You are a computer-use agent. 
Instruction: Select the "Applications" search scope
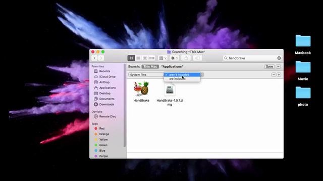point(172,66)
